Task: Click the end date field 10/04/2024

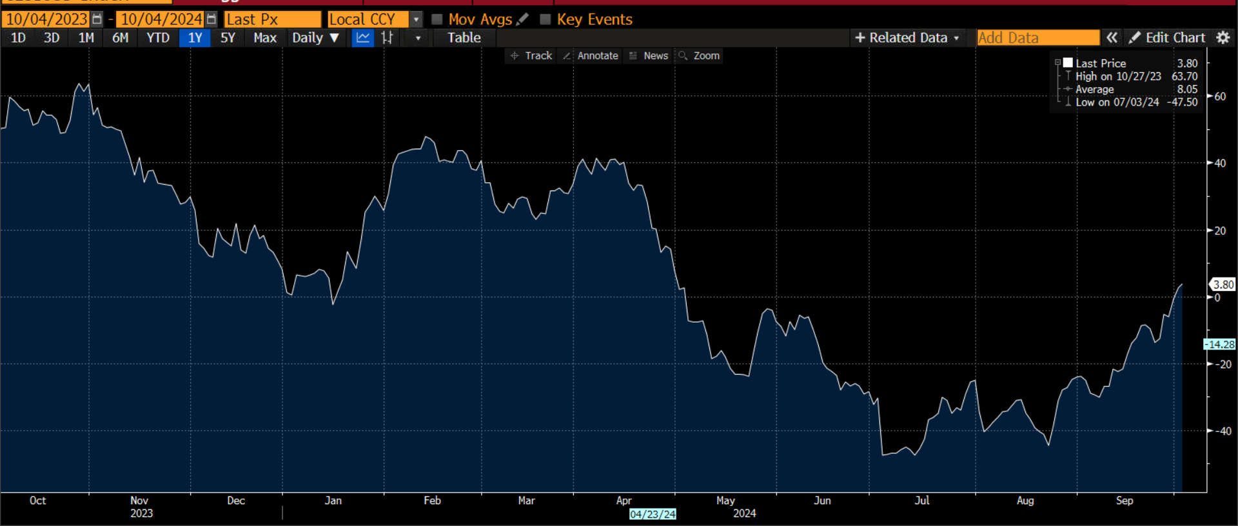Action: (161, 19)
